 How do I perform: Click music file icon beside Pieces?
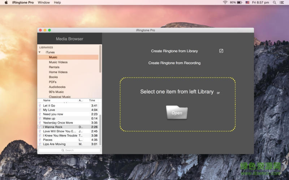40,140
